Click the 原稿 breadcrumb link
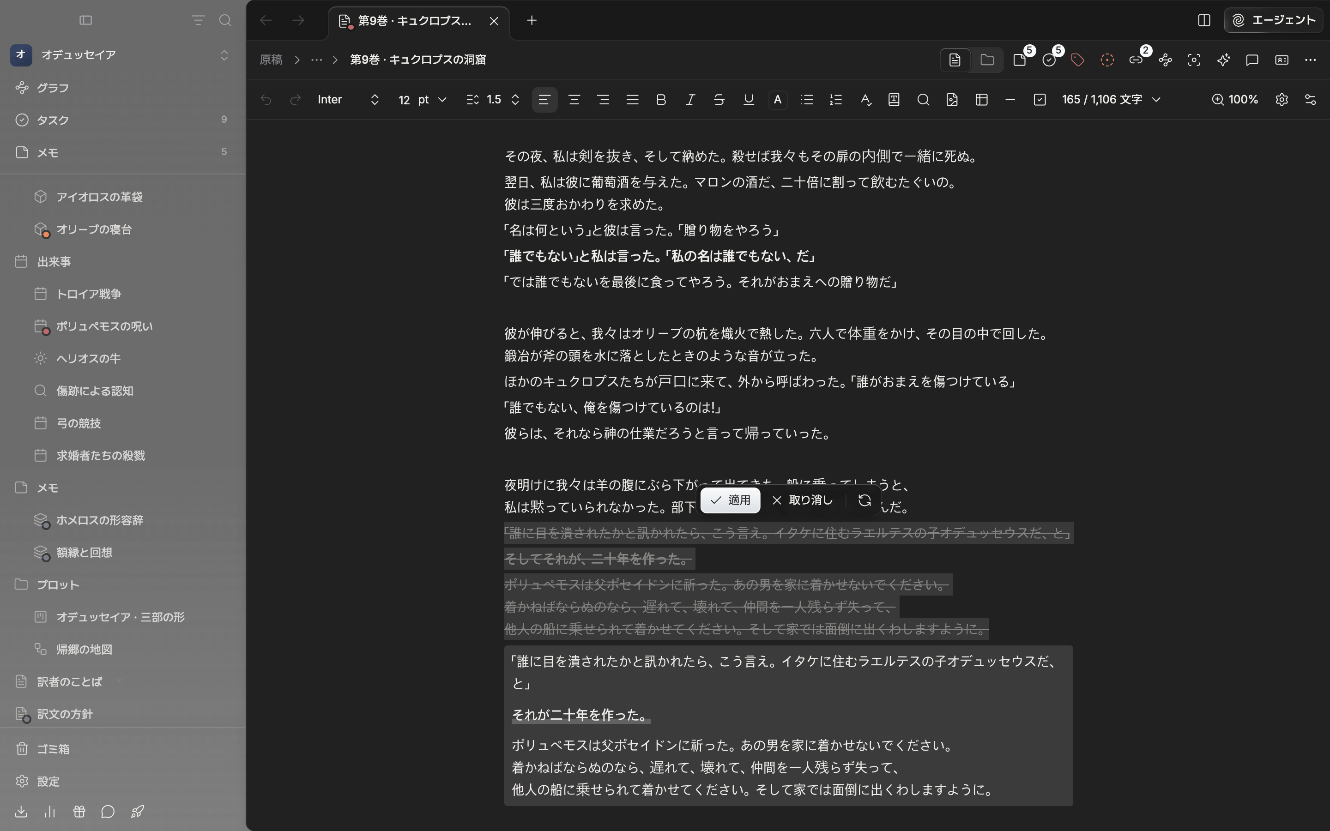This screenshot has width=1330, height=831. 271,60
